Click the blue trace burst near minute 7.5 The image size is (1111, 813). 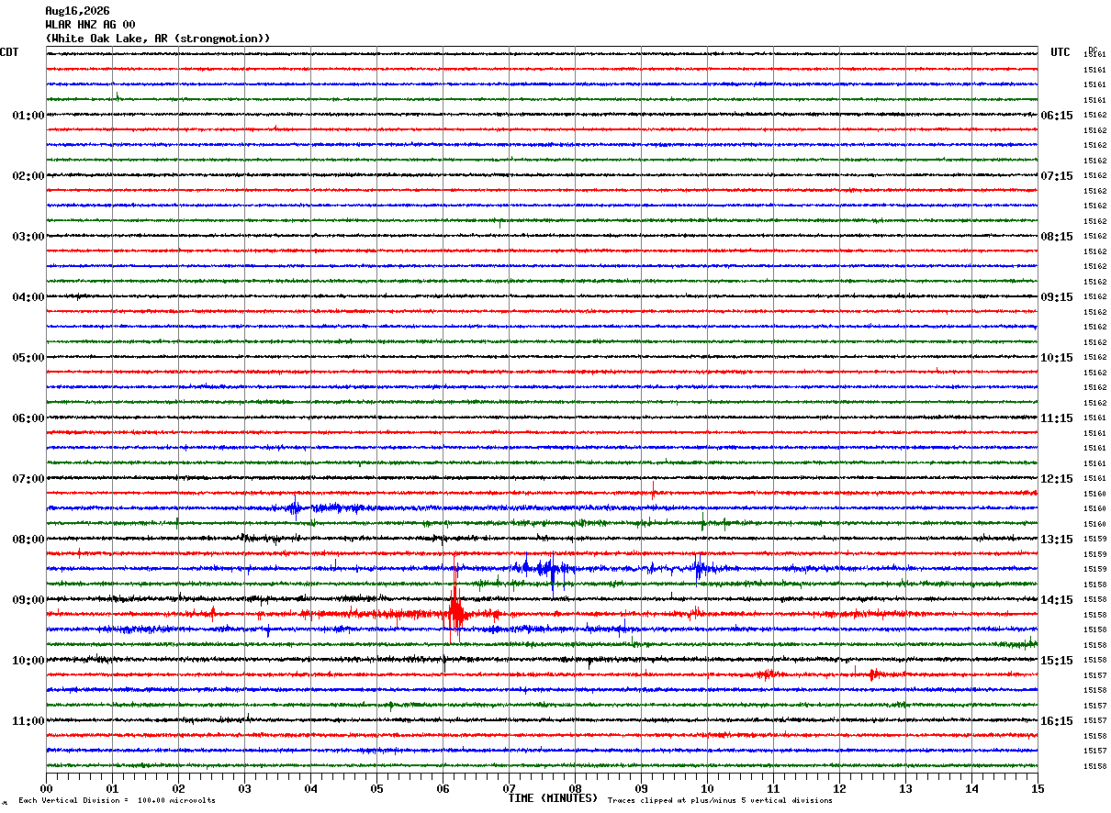pyautogui.click(x=544, y=569)
